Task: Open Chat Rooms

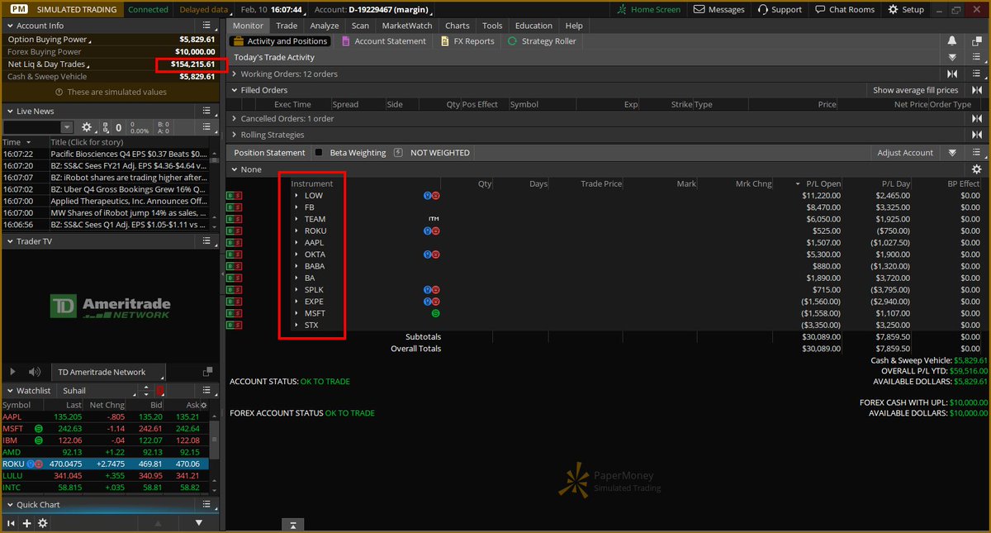Action: tap(844, 9)
